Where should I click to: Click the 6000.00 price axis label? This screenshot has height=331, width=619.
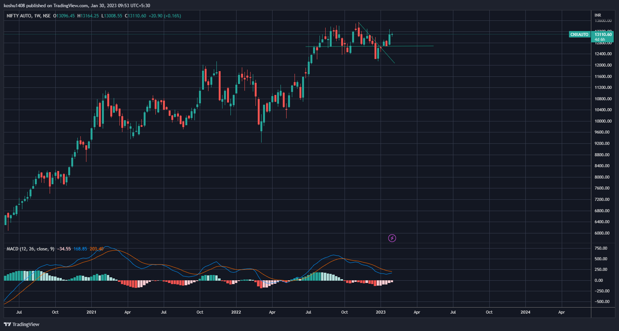(602, 233)
